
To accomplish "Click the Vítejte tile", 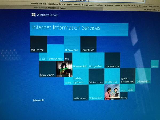I will (68, 81).
